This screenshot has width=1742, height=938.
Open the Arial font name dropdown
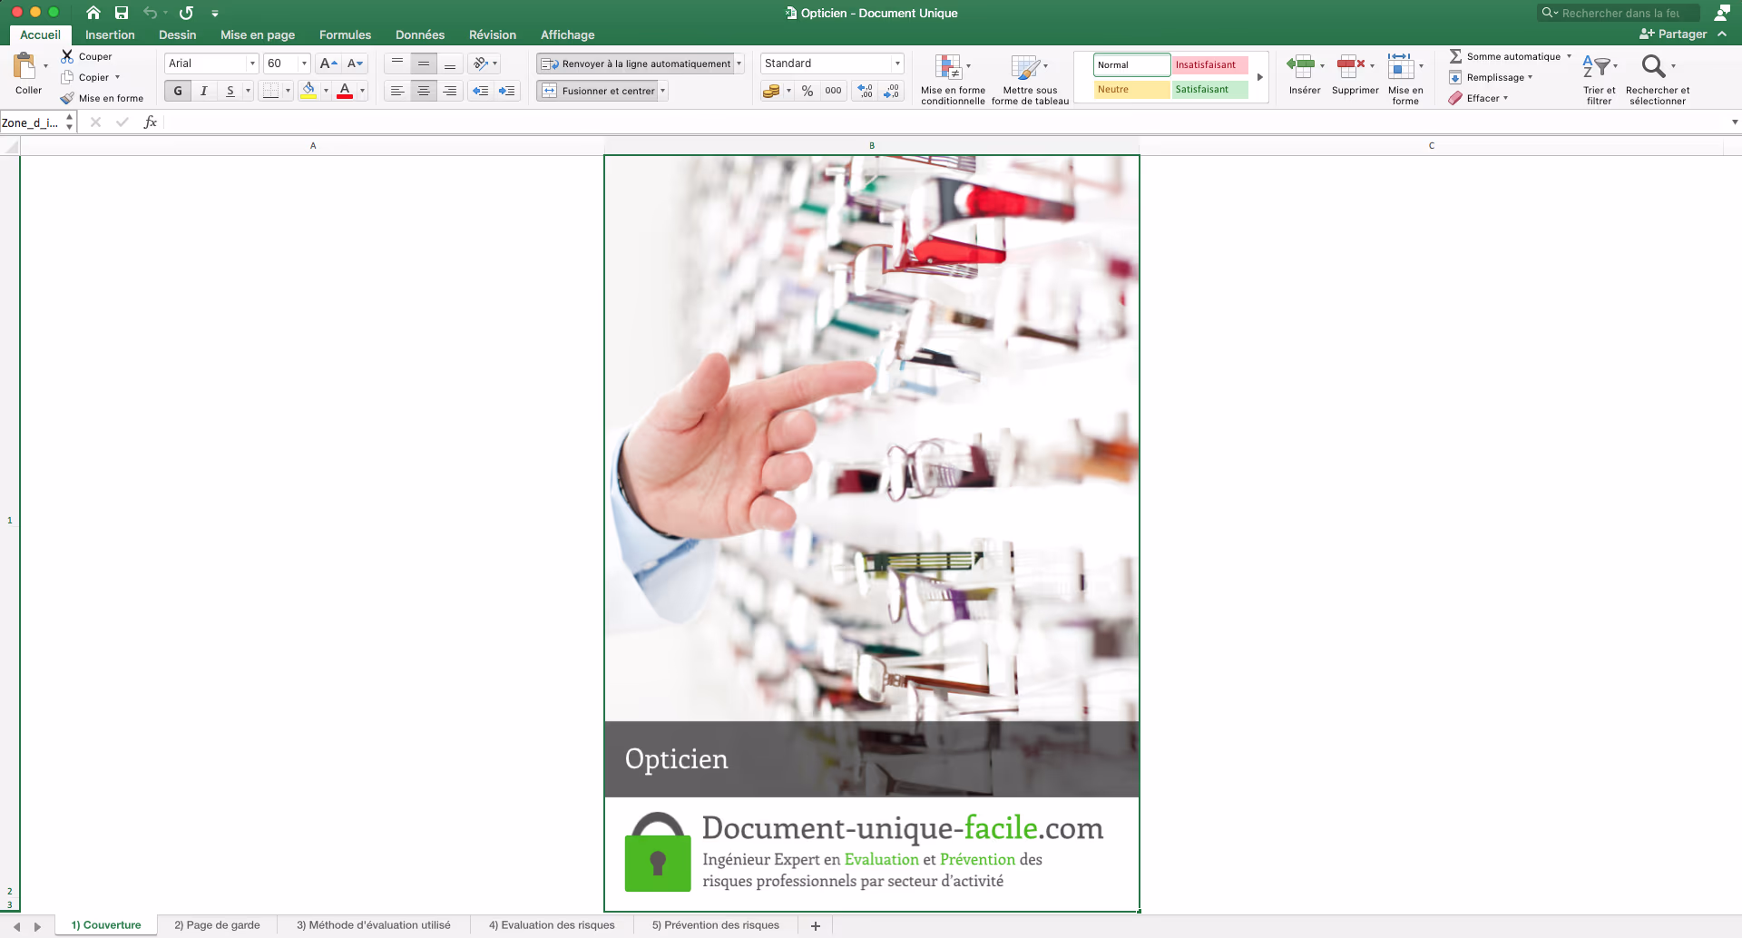[x=252, y=64]
